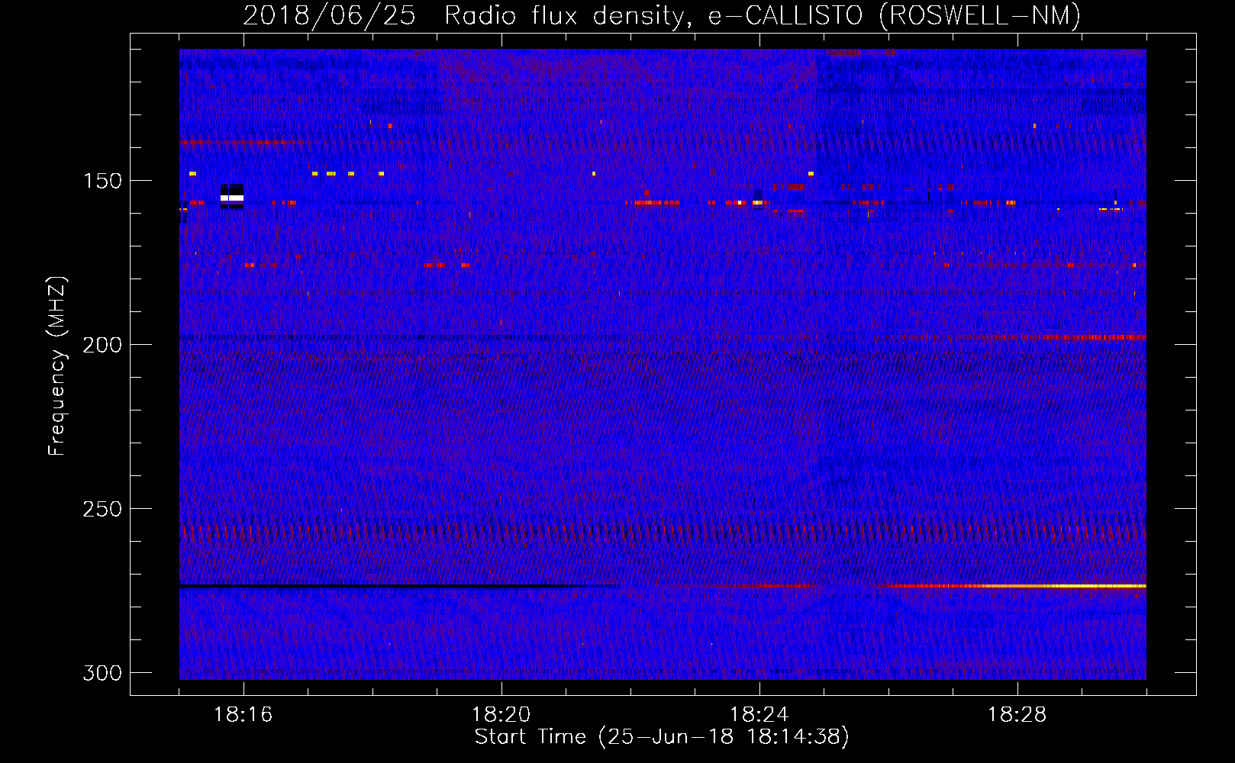Viewport: 1235px width, 763px height.
Task: Click the 150 frequency tick label
Action: point(102,181)
